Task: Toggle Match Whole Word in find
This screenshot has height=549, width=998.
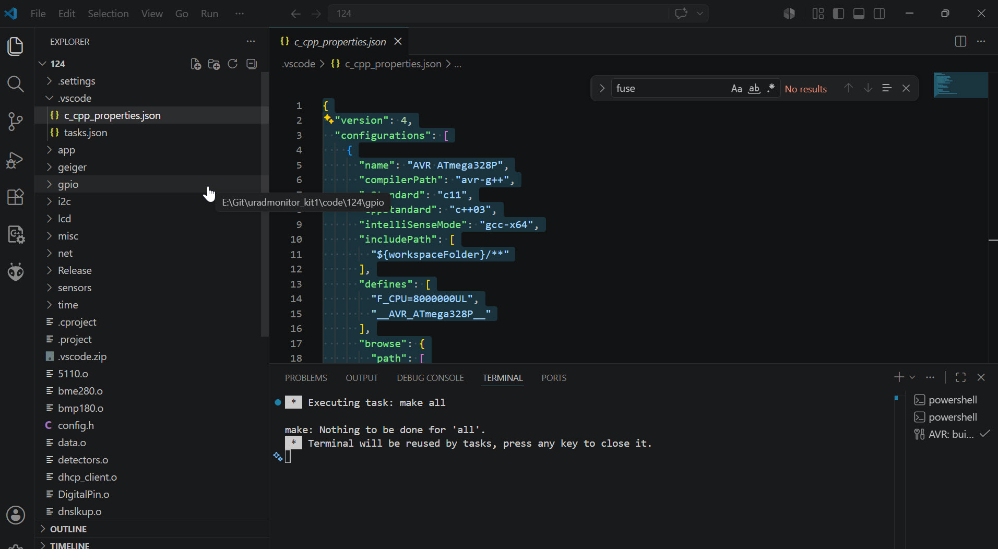Action: coord(754,88)
